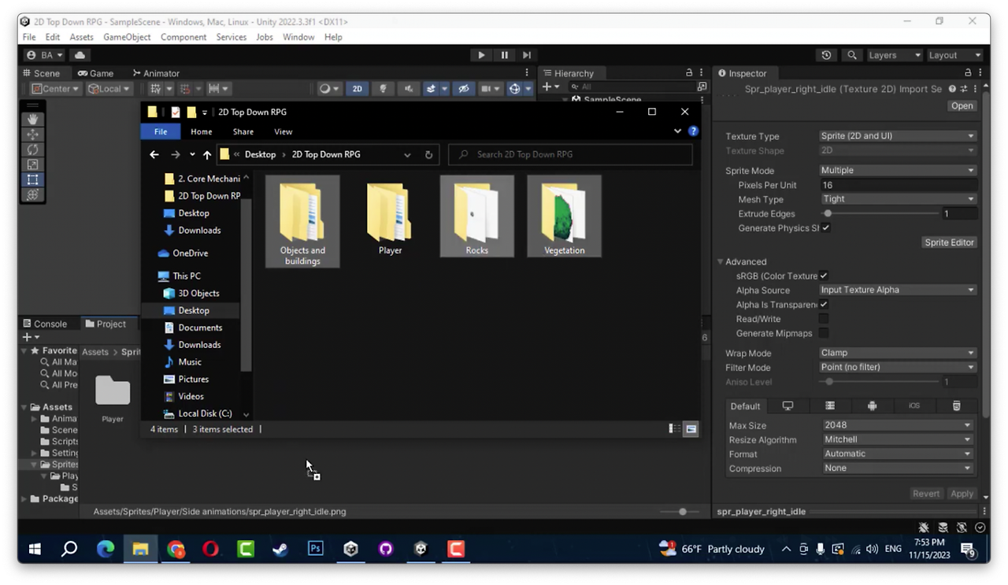The height and width of the screenshot is (585, 1008).
Task: Open the Filter Mode dropdown
Action: (897, 368)
